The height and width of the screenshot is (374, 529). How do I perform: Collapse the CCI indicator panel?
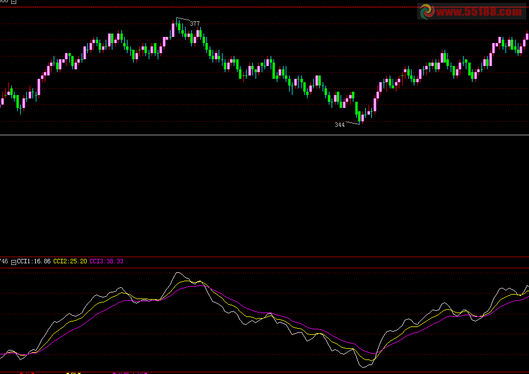[14, 261]
